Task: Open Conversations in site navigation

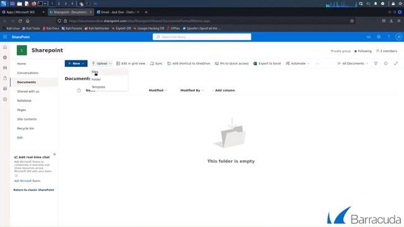Action: tap(28, 73)
